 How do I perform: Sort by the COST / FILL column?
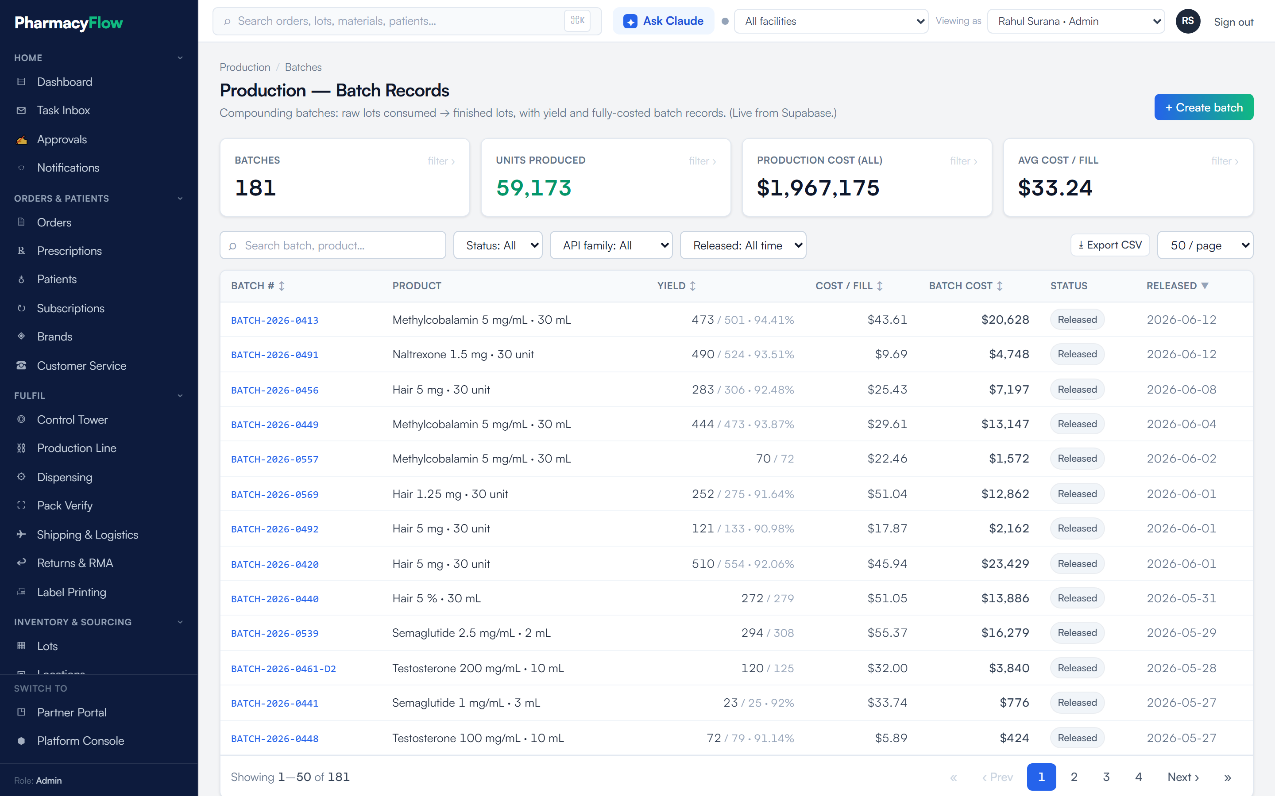(x=849, y=286)
